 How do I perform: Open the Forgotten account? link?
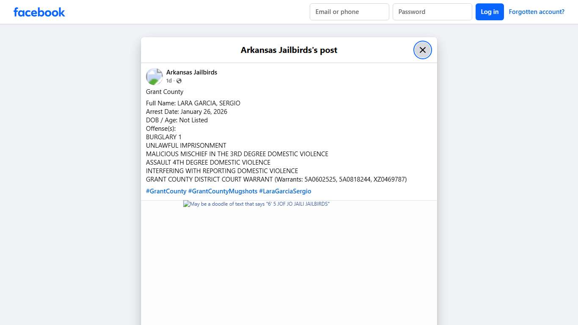click(x=536, y=12)
